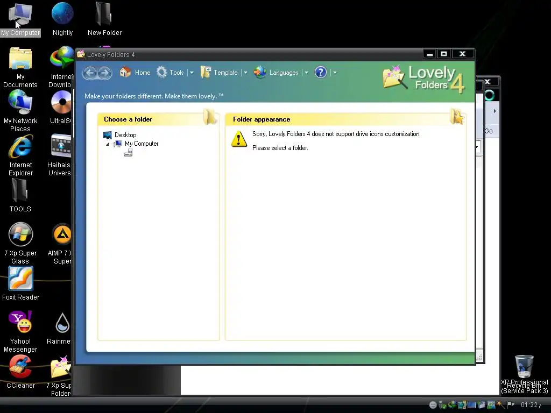551x413 pixels.
Task: Click the blue monitor tray icon
Action: coord(471,405)
